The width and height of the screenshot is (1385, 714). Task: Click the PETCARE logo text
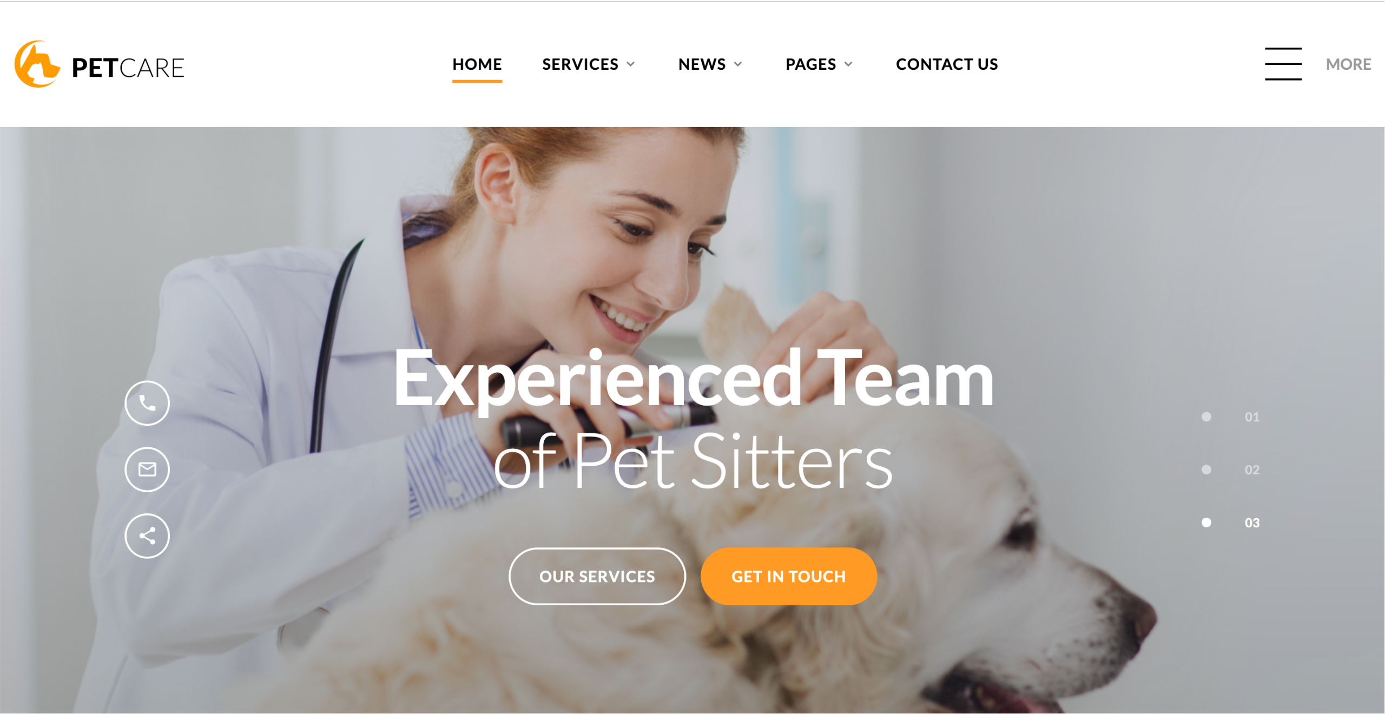point(128,68)
